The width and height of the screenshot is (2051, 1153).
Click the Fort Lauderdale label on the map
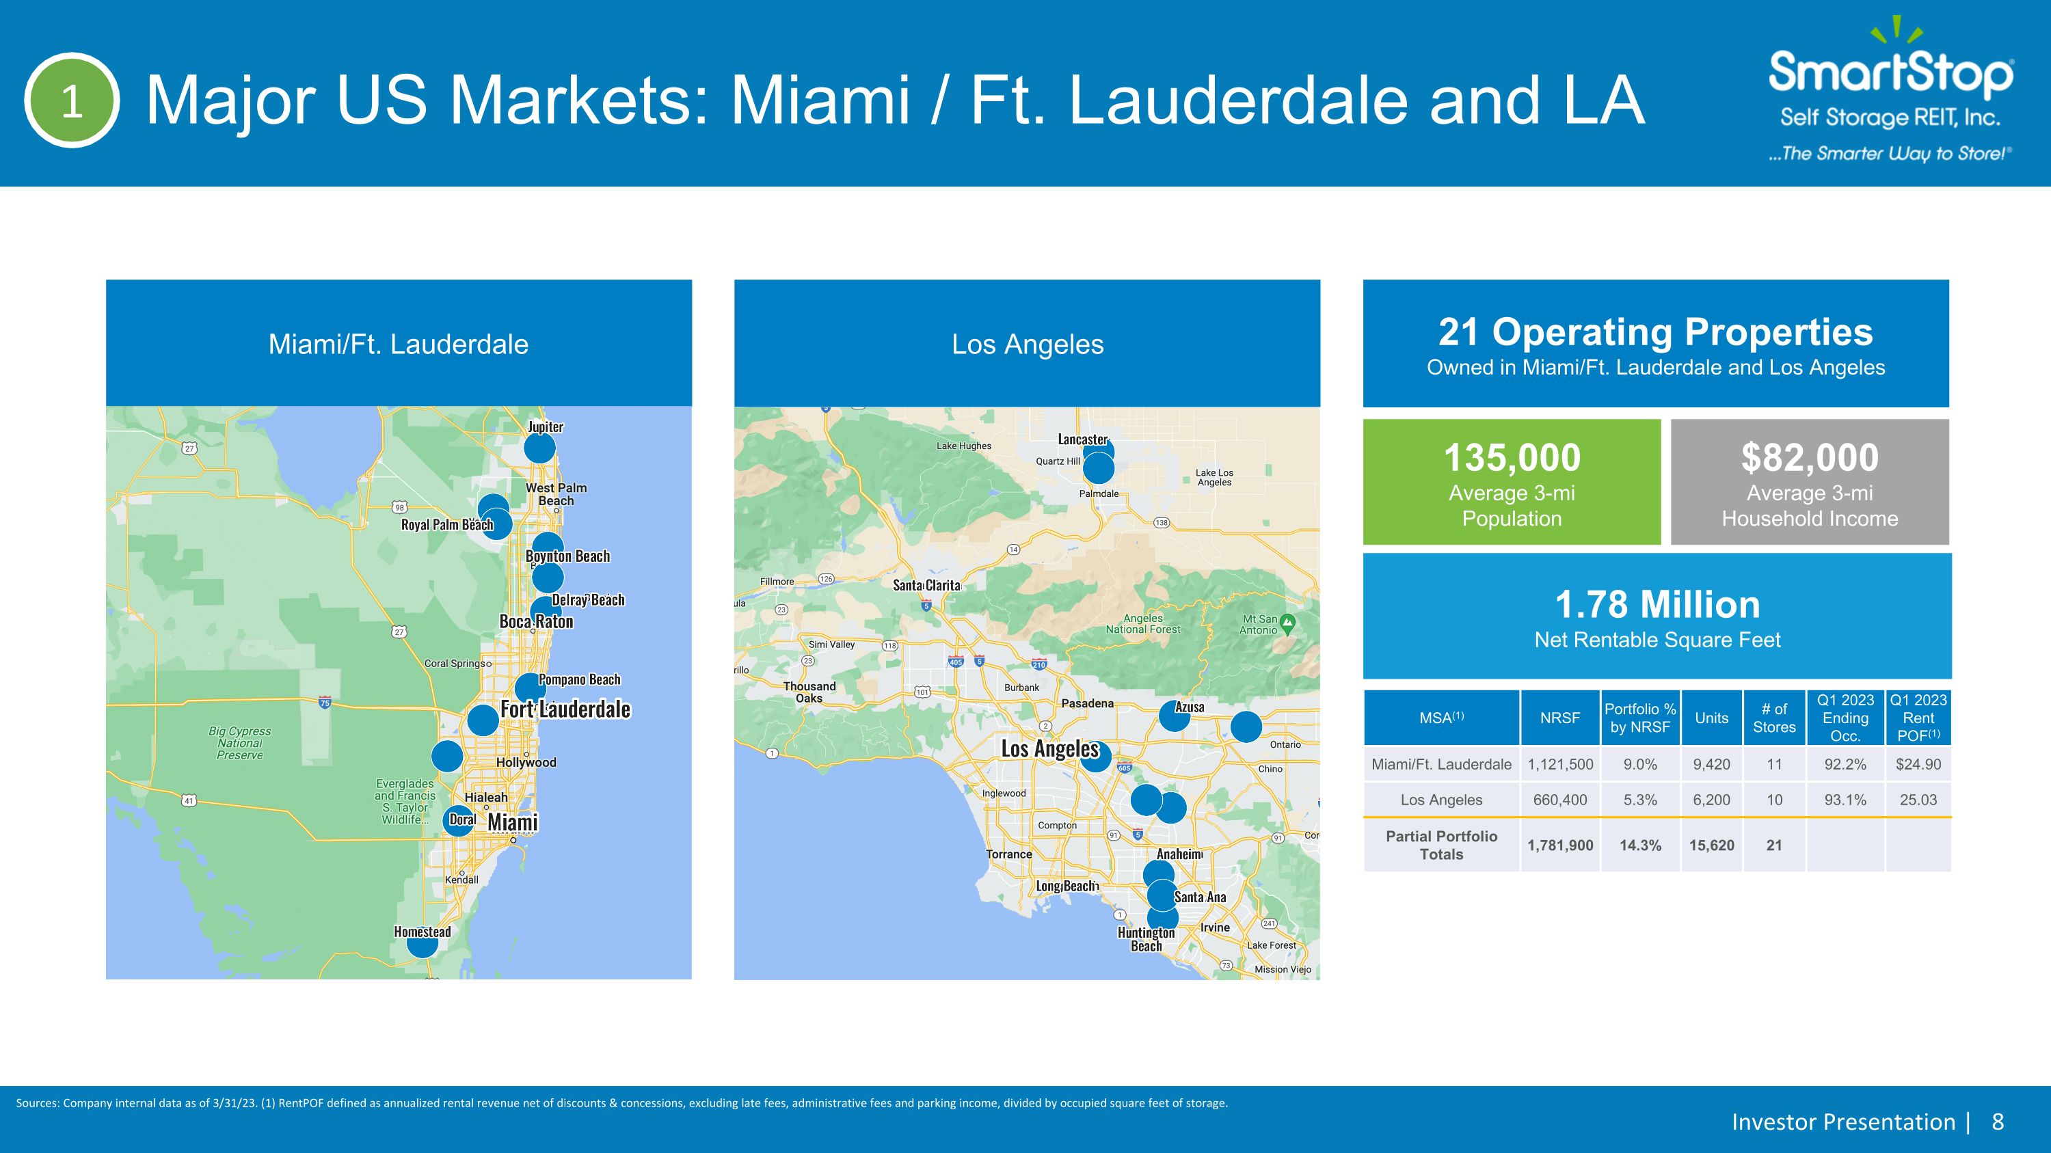[x=565, y=709]
